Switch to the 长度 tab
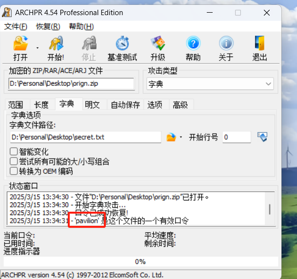The width and height of the screenshot is (297, 279). (x=41, y=105)
